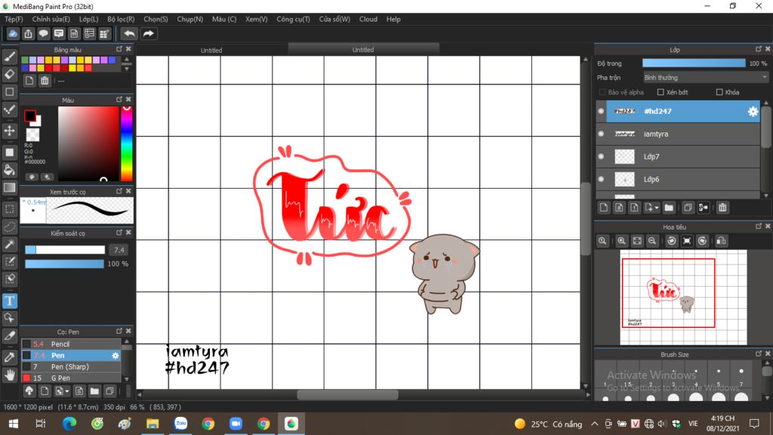Viewport: 773px width, 435px height.
Task: Select the Eraser tool
Action: [9, 75]
